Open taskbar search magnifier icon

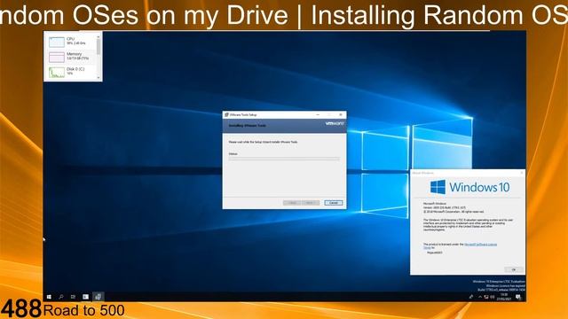[x=61, y=297]
